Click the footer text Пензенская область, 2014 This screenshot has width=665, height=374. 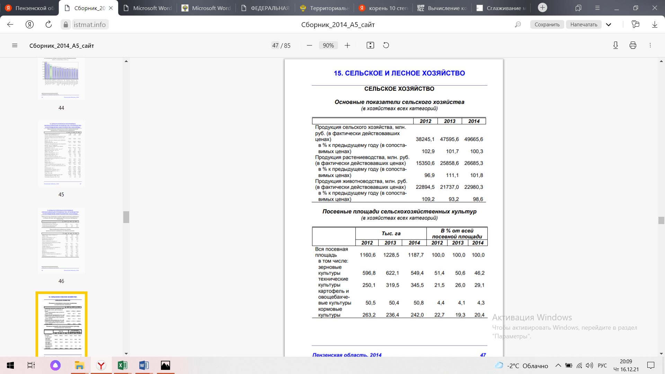[347, 355]
